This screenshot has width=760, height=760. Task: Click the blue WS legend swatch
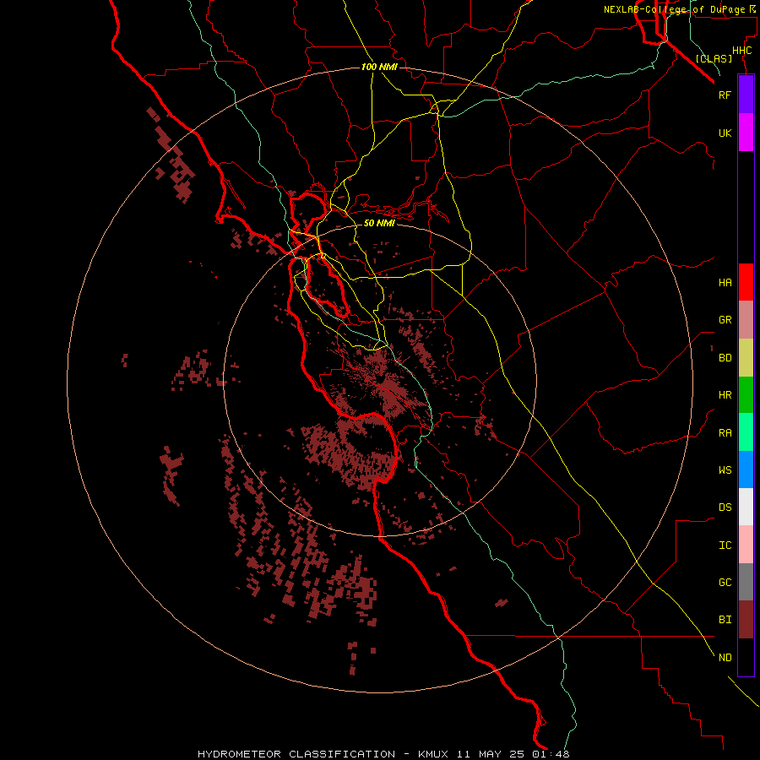746,470
